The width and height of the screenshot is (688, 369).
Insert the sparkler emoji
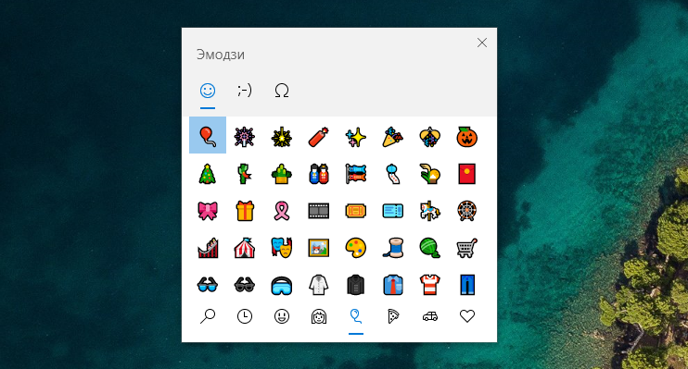(x=282, y=137)
